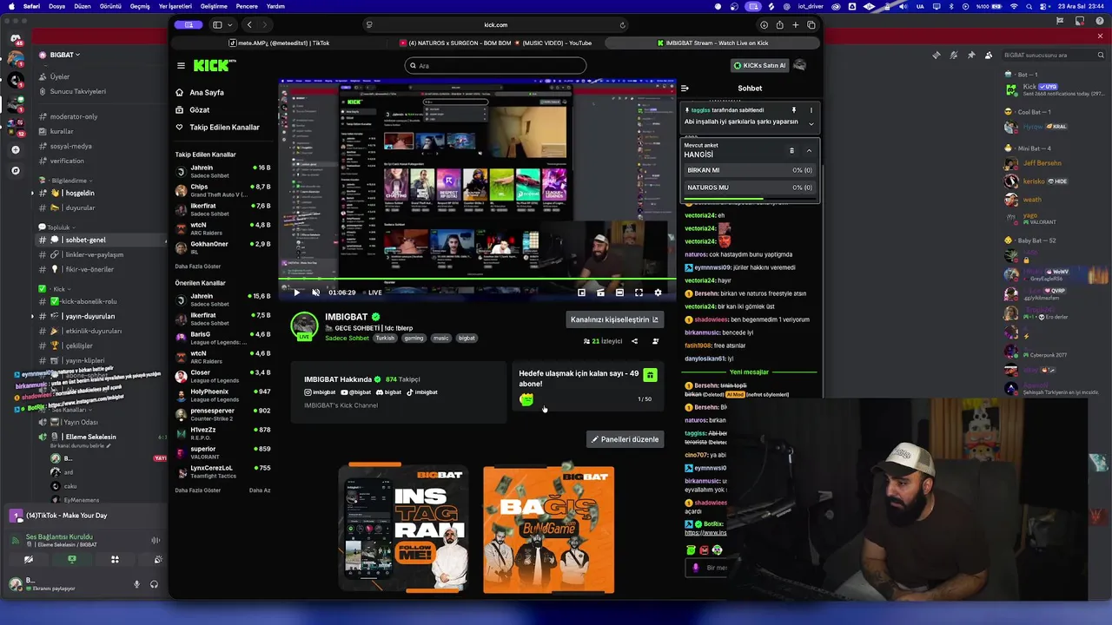
Task: Open the Yer İşaretleri menu
Action: click(x=175, y=6)
